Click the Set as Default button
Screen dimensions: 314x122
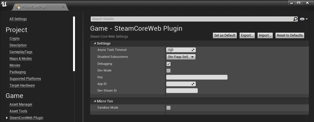[225, 35]
